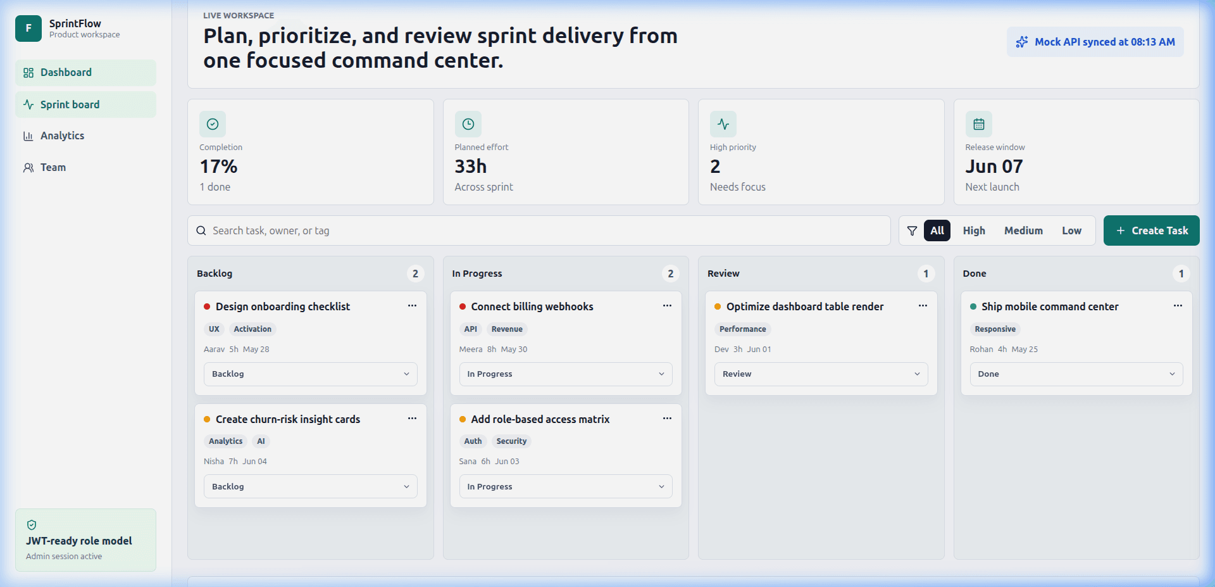1215x587 pixels.
Task: Click the Planned effort clock icon
Action: pyautogui.click(x=468, y=124)
